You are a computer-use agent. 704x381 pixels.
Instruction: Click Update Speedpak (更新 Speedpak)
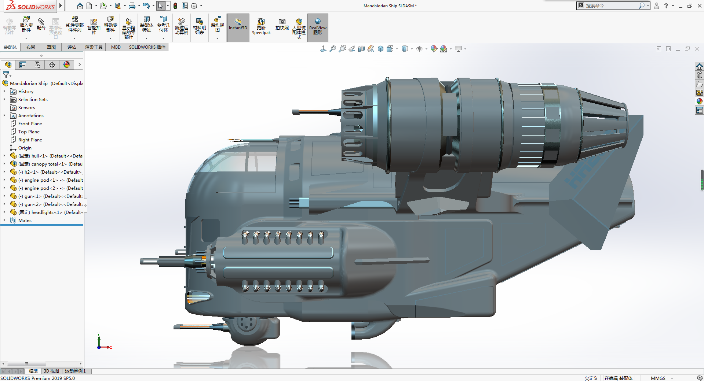point(261,26)
